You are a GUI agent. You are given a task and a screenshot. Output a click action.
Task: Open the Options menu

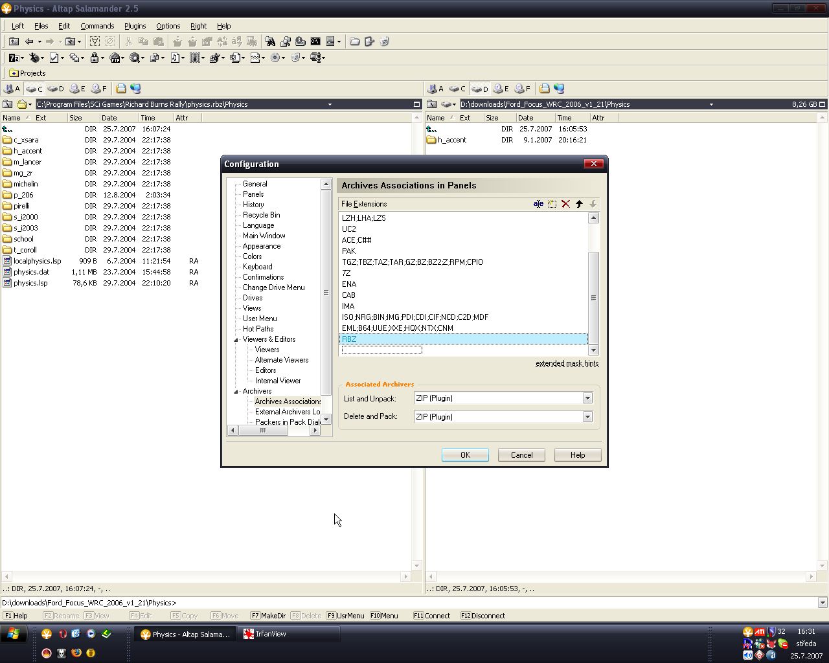click(x=168, y=26)
